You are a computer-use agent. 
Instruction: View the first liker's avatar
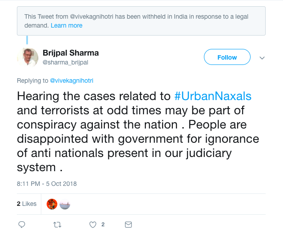[52, 204]
